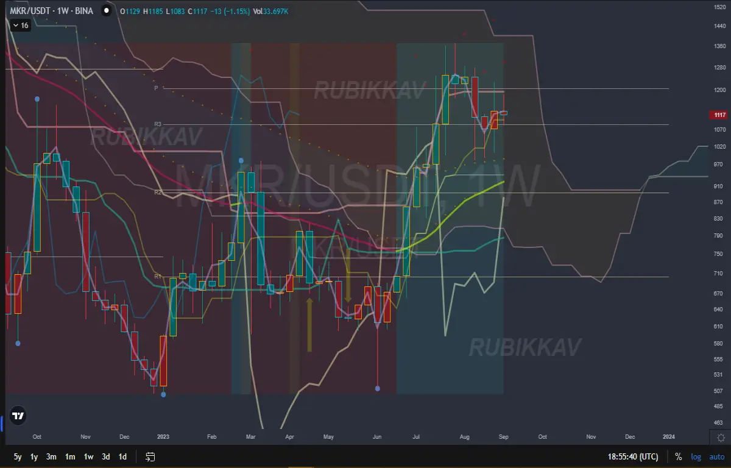
Task: Click the −13 (−1.15%) change value
Action: click(x=230, y=11)
